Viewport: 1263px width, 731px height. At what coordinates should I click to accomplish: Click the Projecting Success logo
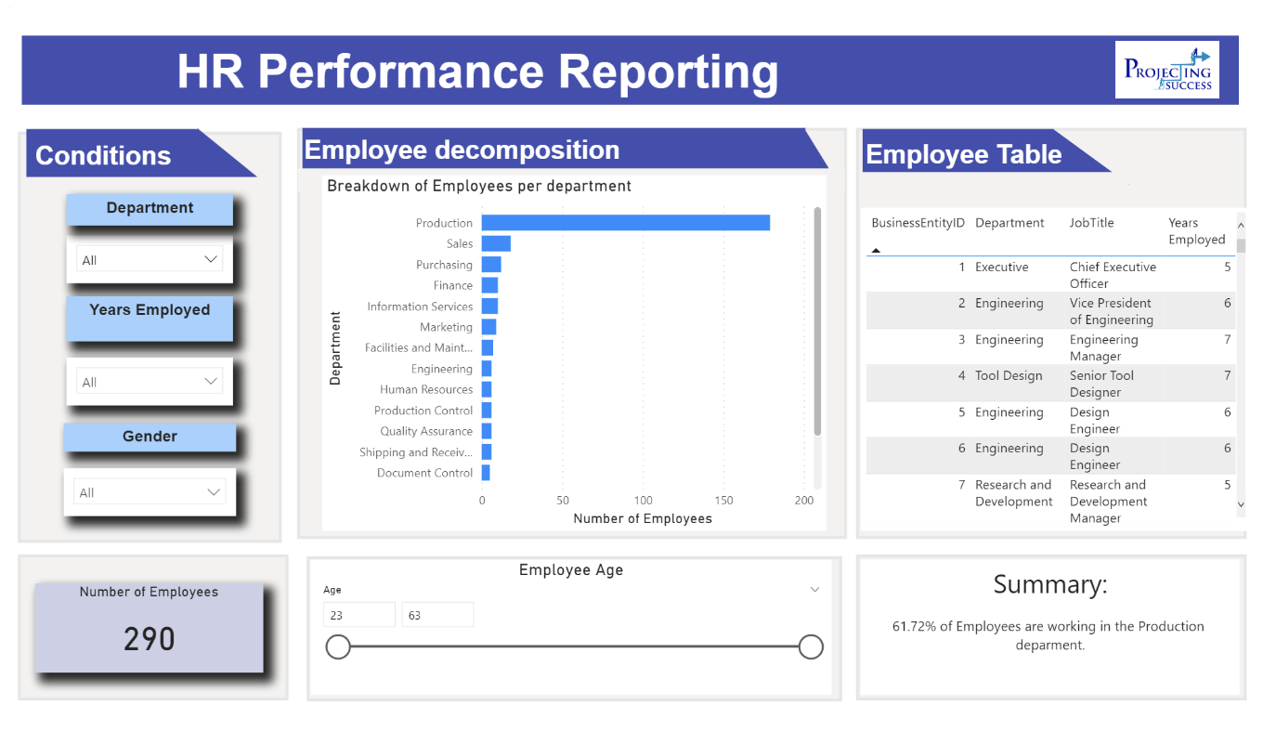(1167, 71)
